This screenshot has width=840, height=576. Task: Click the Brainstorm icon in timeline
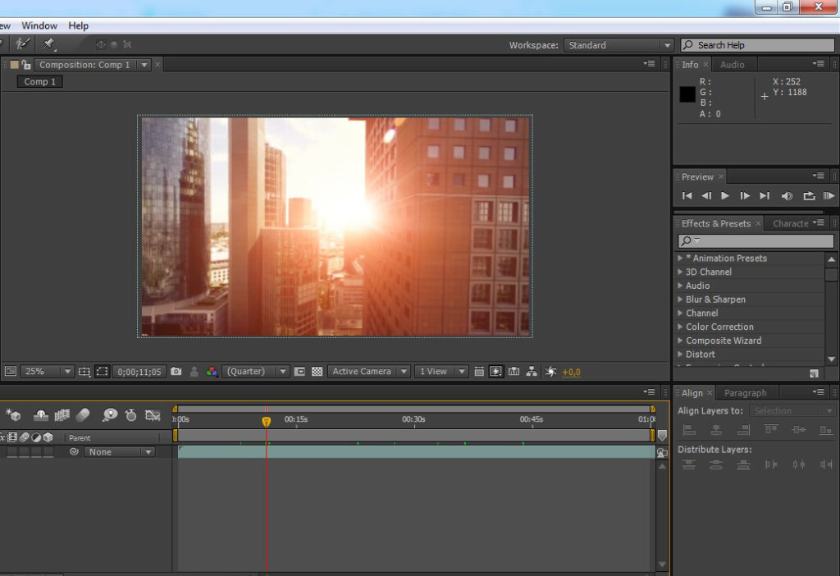click(x=110, y=415)
